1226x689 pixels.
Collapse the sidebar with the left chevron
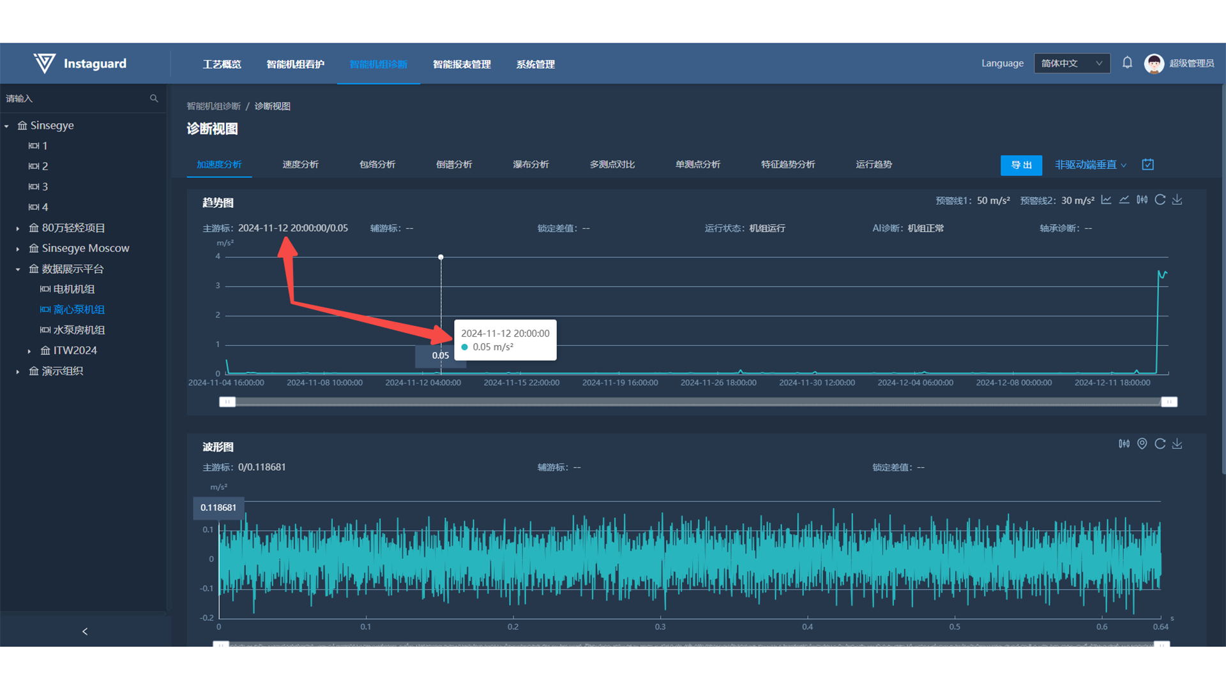tap(85, 632)
